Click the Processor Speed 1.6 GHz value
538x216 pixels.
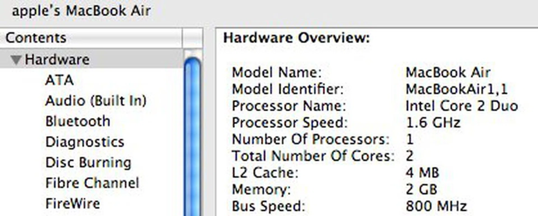(433, 122)
